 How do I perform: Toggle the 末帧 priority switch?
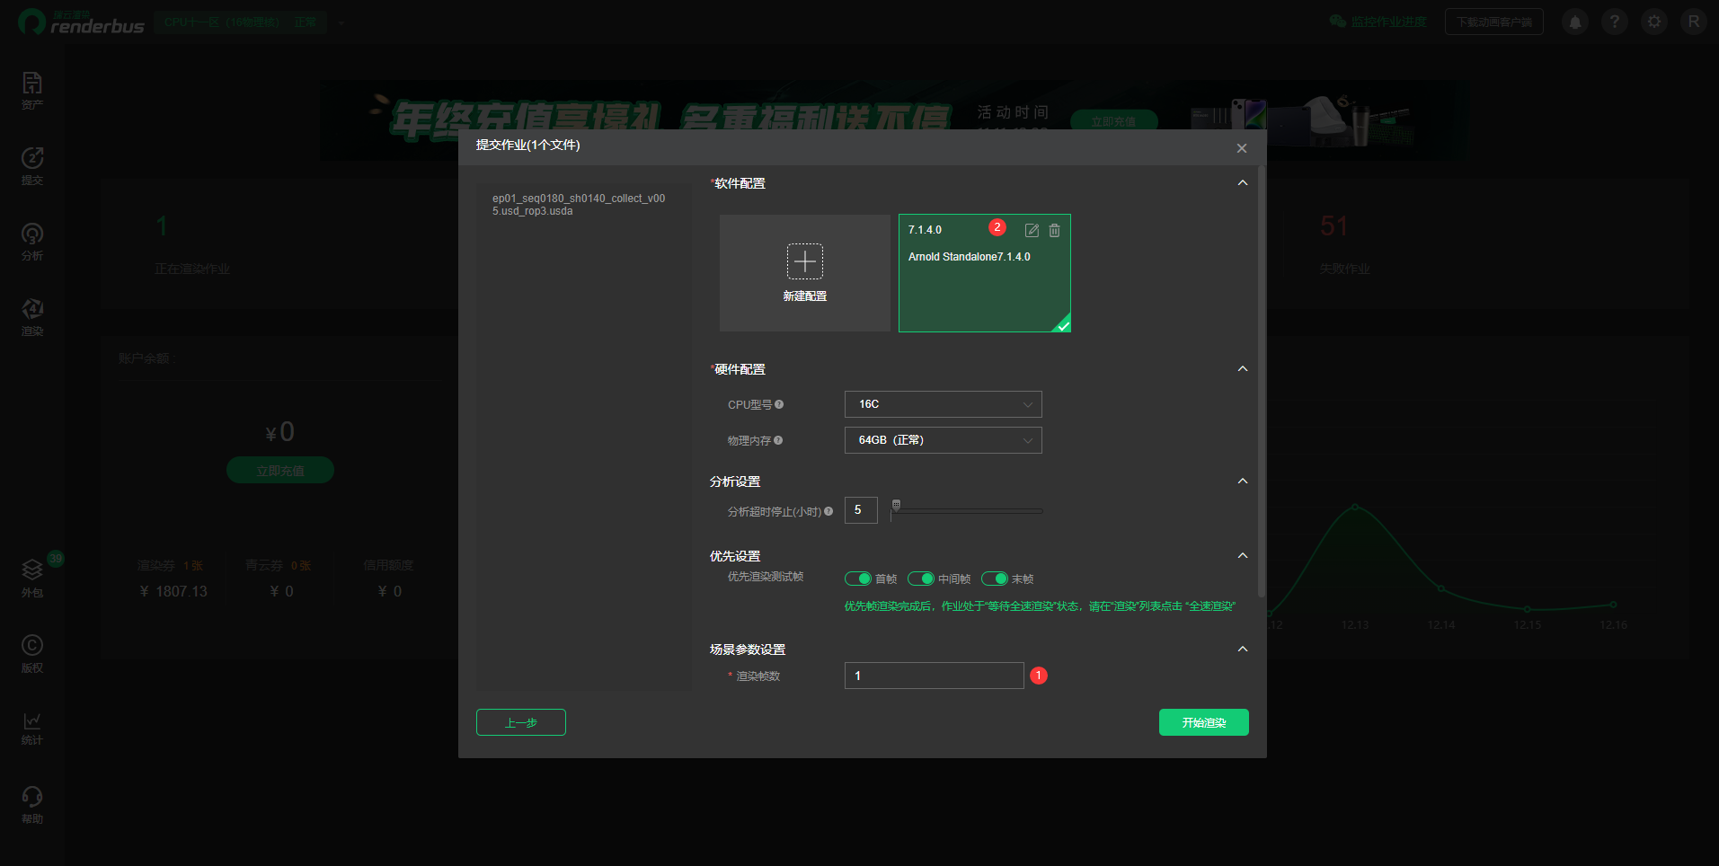pyautogui.click(x=995, y=579)
